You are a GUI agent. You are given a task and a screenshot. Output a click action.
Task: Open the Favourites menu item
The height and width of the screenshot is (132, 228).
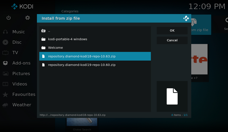coord(24,94)
